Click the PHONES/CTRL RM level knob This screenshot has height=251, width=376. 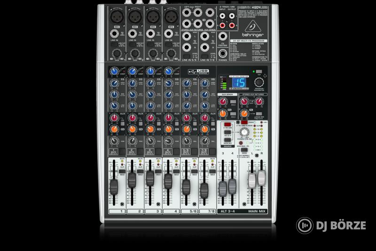tap(244, 132)
